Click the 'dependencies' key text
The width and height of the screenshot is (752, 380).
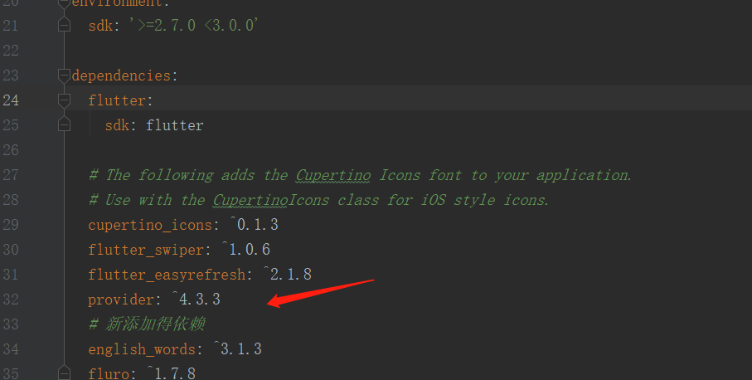coord(121,76)
